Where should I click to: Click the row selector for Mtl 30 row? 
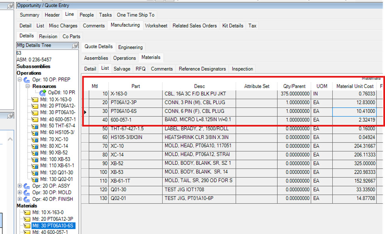pyautogui.click(x=85, y=112)
